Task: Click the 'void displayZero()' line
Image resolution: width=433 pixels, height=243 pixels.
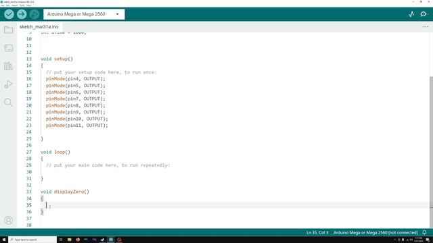Action: click(x=65, y=192)
